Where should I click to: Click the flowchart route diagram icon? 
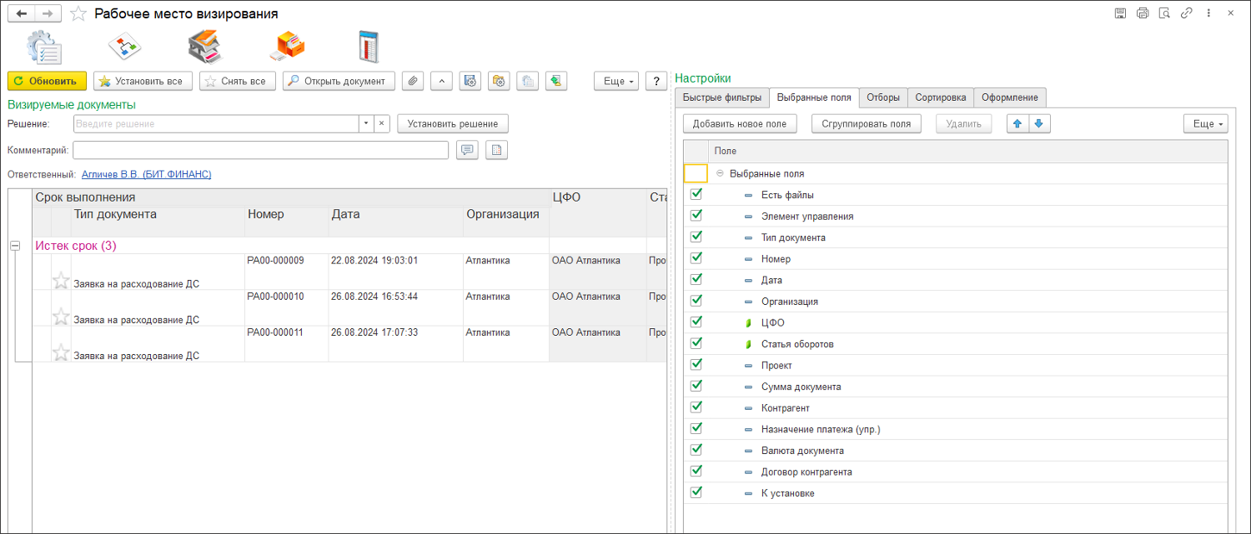click(124, 47)
